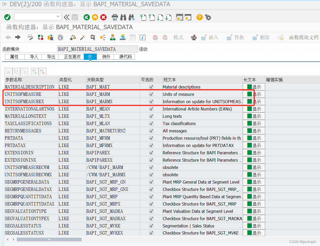Open Customize Local Layout gear icon

point(208,17)
